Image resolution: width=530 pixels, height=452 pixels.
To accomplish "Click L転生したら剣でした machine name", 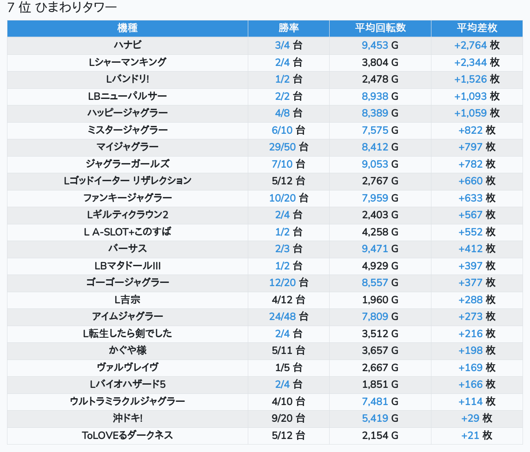I will pyautogui.click(x=127, y=334).
